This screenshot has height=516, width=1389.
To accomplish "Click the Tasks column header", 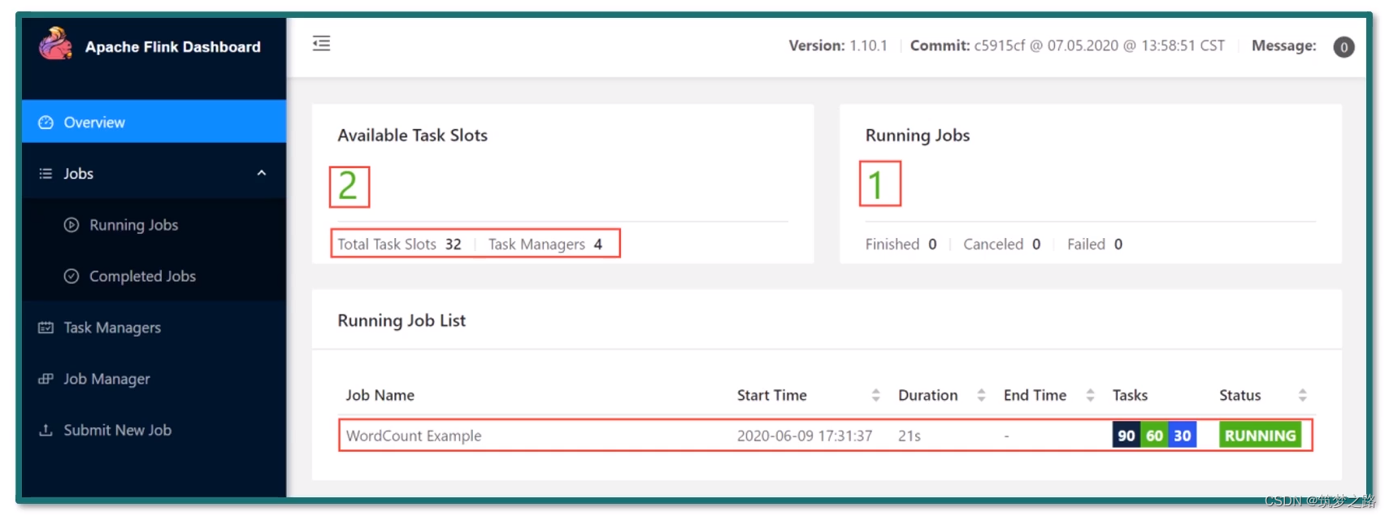I will pyautogui.click(x=1130, y=396).
